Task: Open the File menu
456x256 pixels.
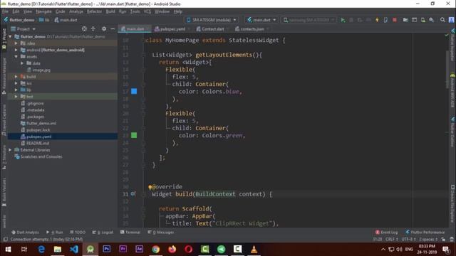Action: click(x=5, y=11)
